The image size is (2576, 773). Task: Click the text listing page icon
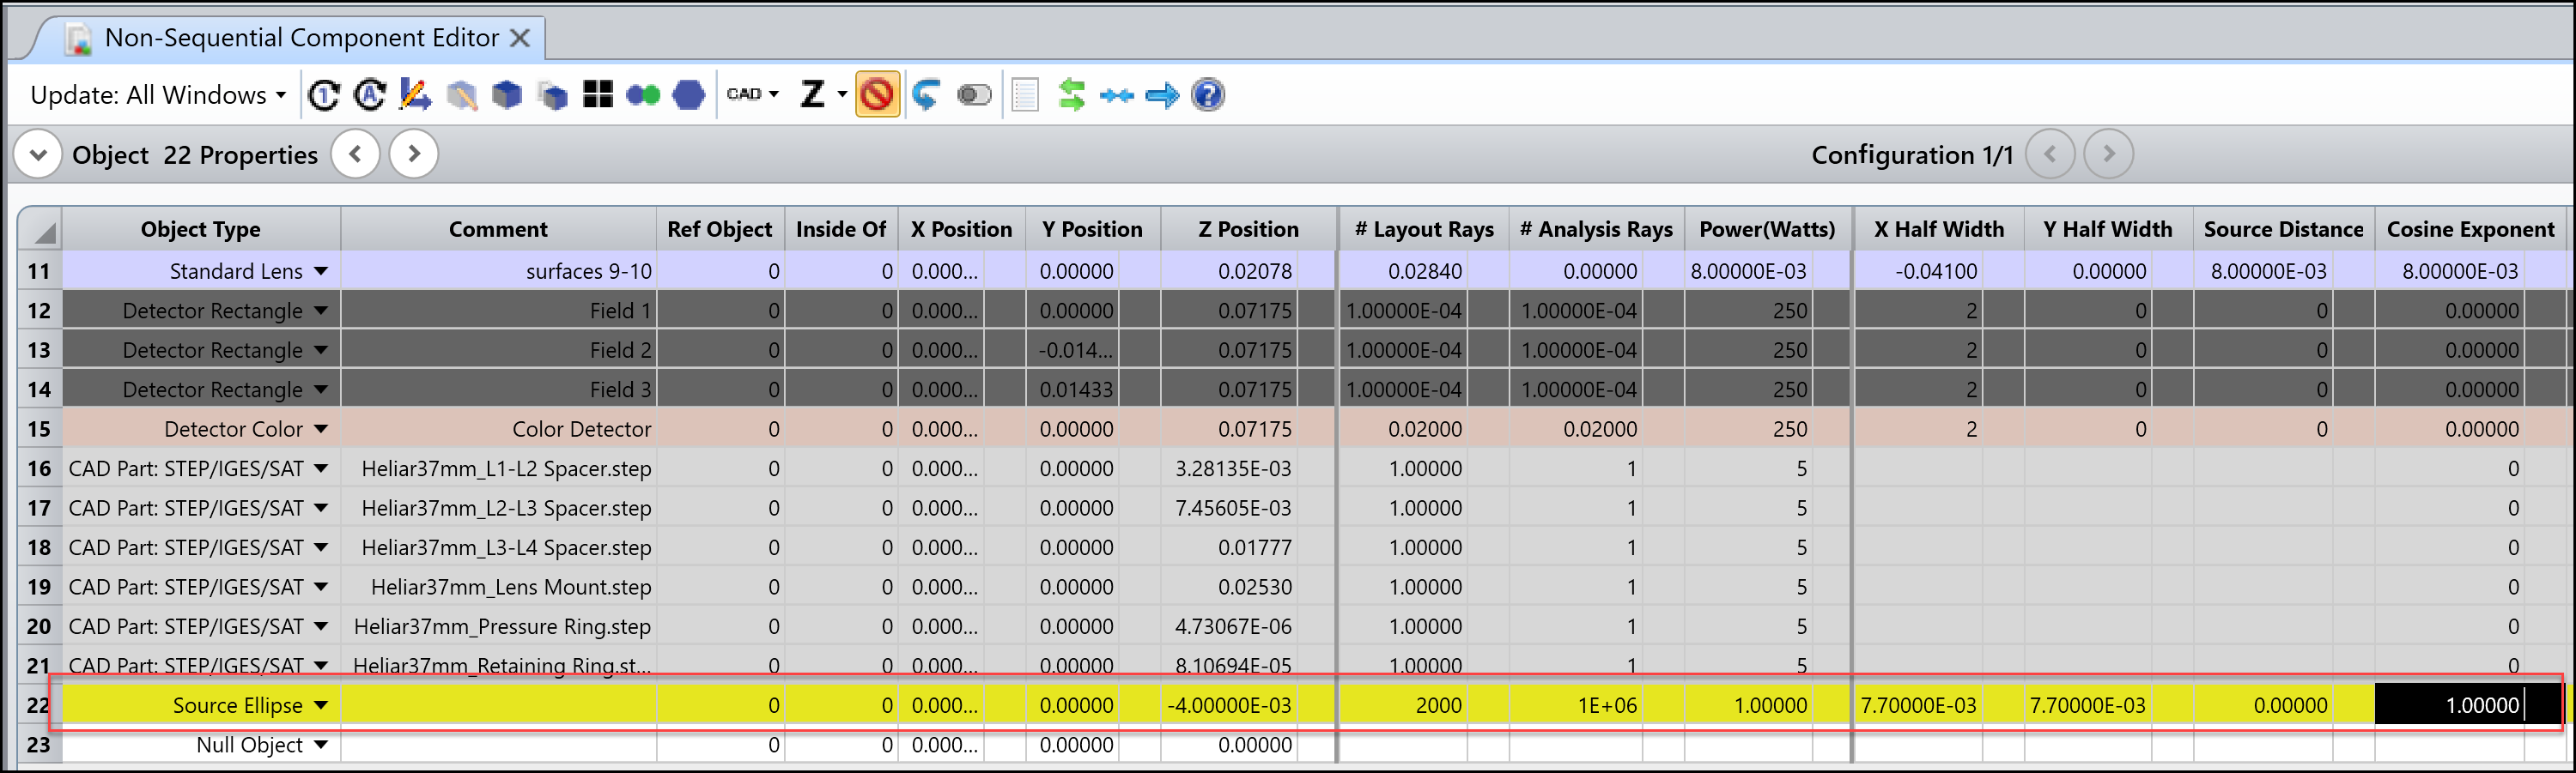pos(1025,95)
